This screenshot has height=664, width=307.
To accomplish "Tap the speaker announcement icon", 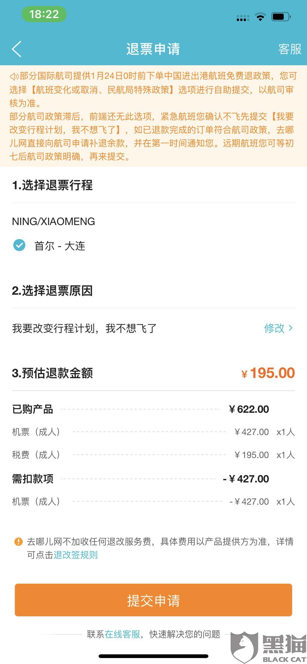I will (14, 76).
